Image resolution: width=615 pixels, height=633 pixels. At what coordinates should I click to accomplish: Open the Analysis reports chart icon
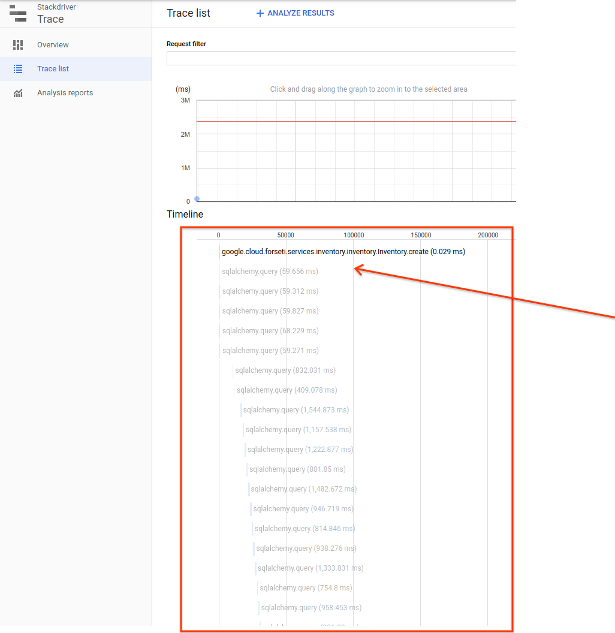coord(18,94)
